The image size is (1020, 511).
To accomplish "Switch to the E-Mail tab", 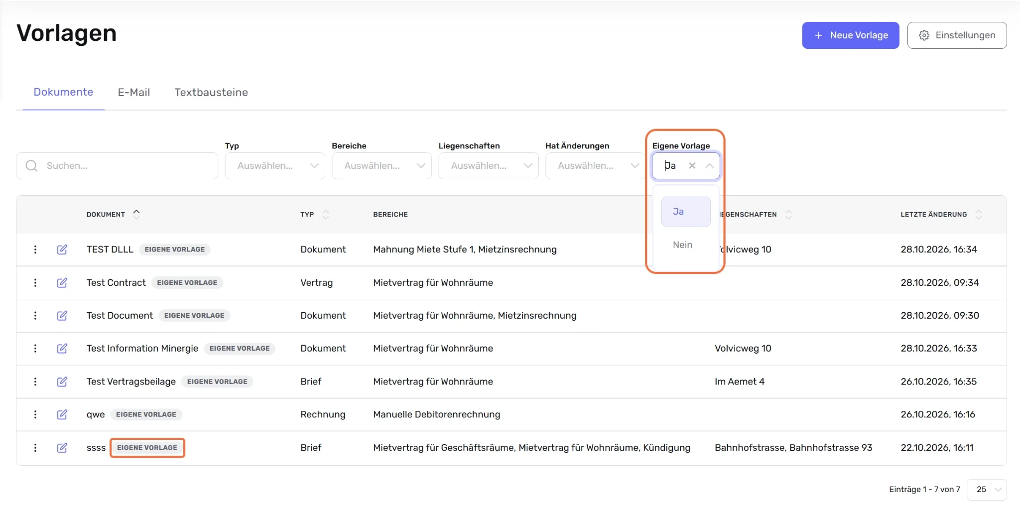I will click(134, 92).
